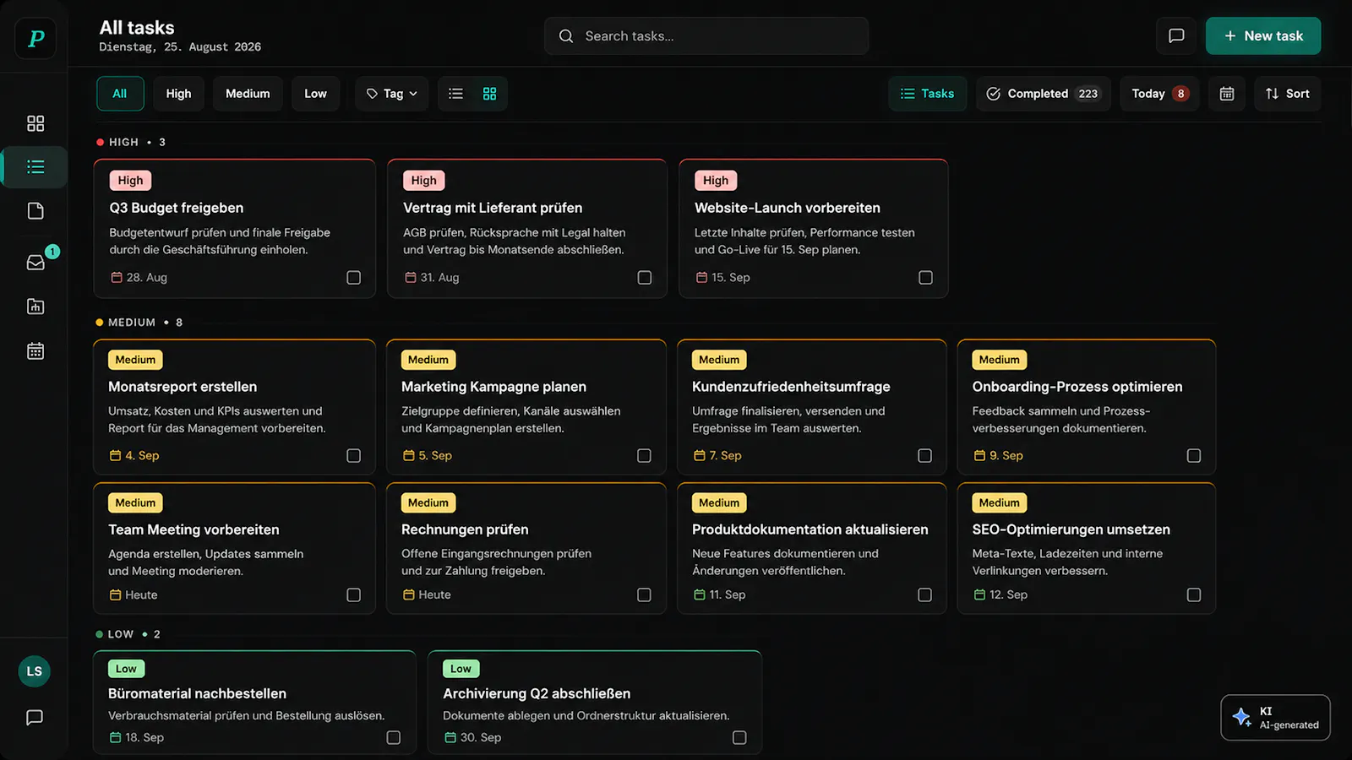Switch to the Tasks tab
Image resolution: width=1352 pixels, height=760 pixels.
coord(927,94)
